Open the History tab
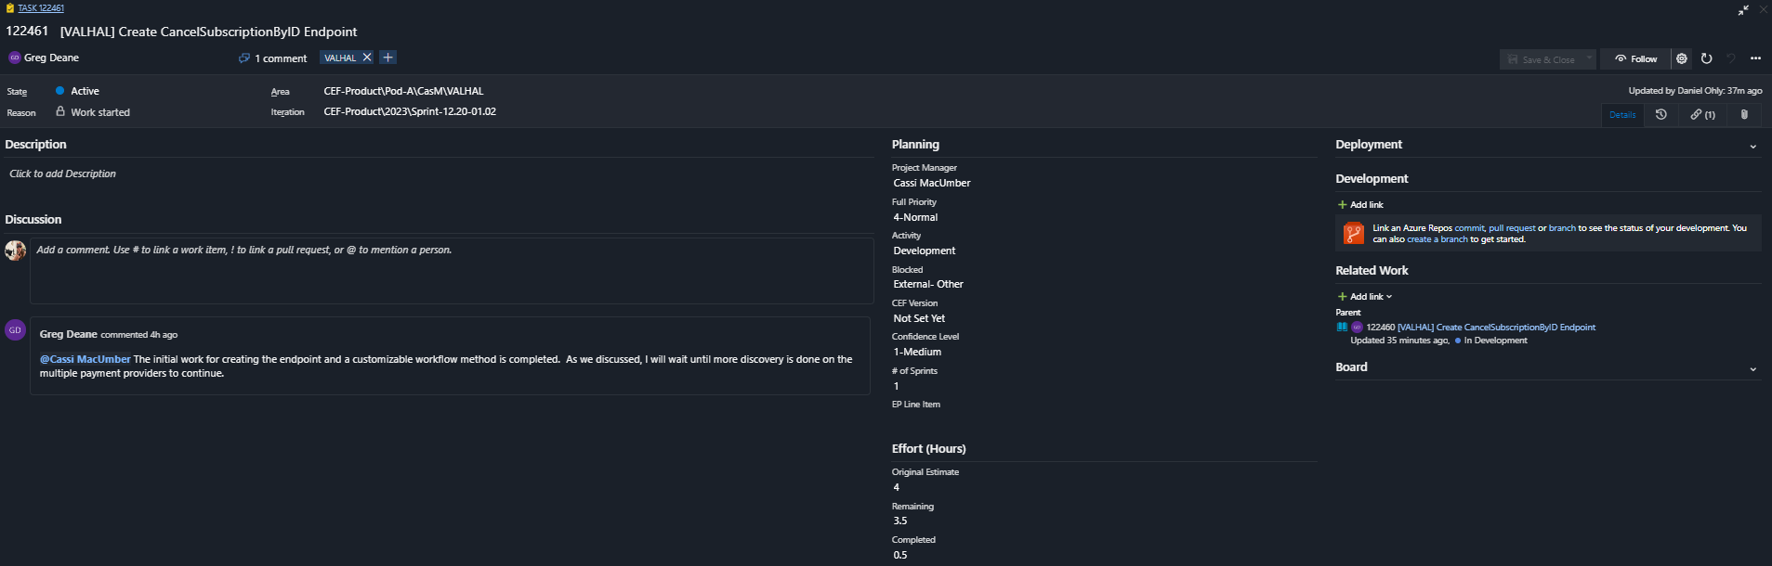 pyautogui.click(x=1660, y=115)
